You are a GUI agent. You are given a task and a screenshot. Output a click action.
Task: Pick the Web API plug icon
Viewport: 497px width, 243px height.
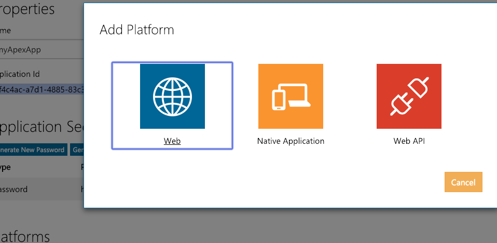click(x=409, y=97)
